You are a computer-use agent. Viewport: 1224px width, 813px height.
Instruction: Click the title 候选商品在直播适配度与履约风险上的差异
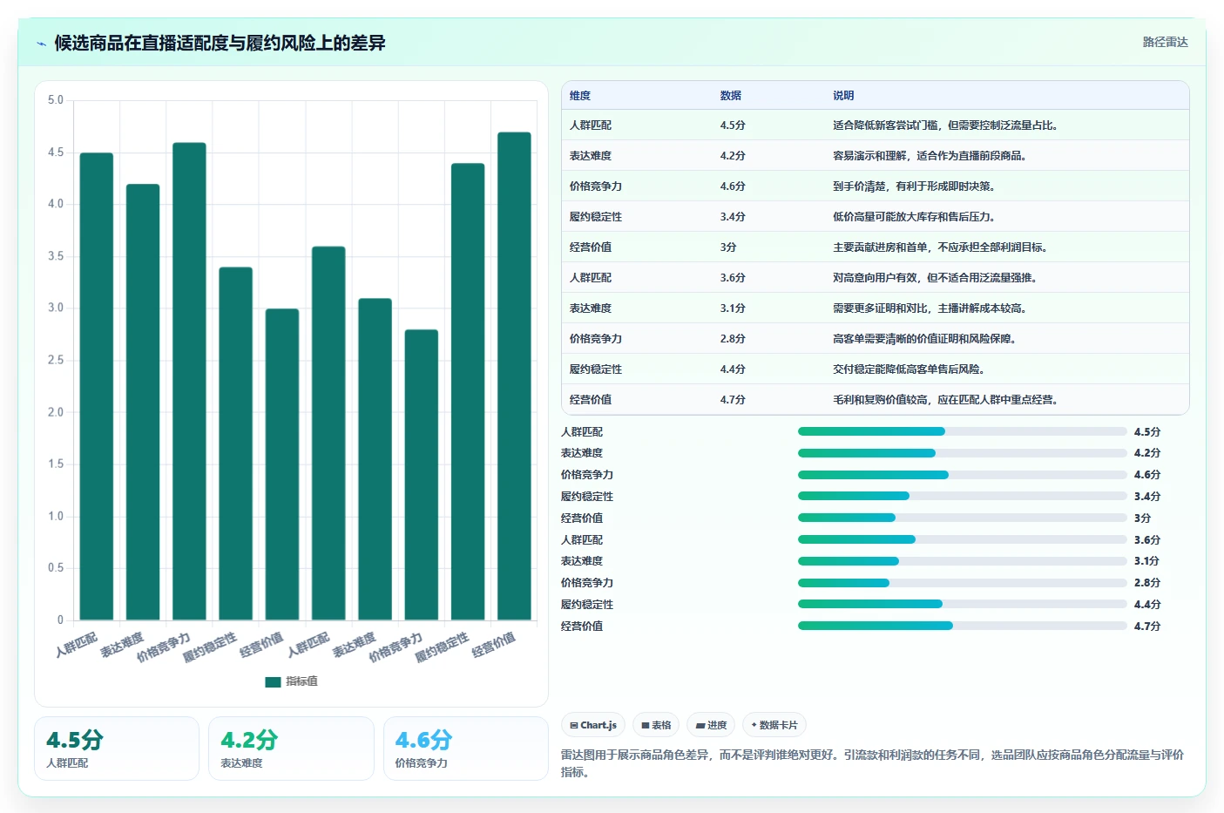(220, 43)
